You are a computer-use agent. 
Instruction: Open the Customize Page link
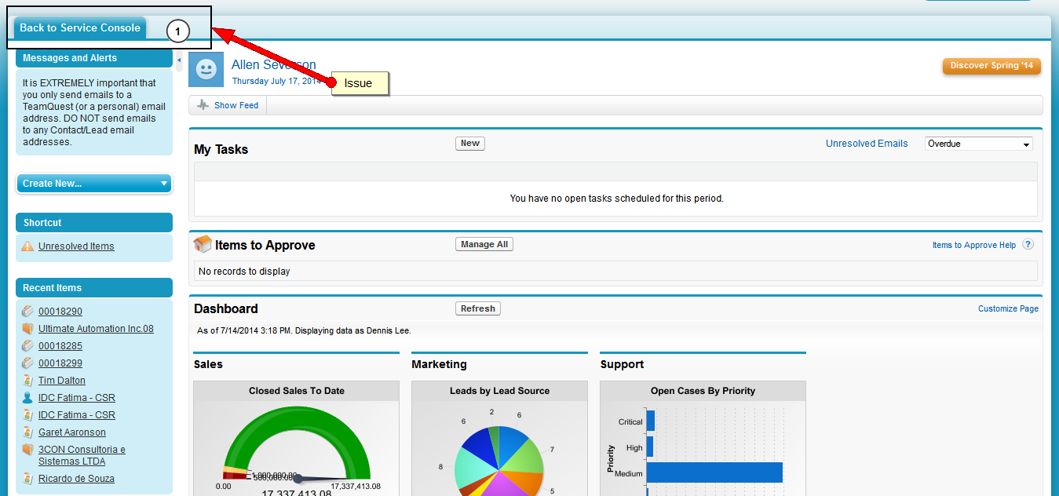(1008, 309)
